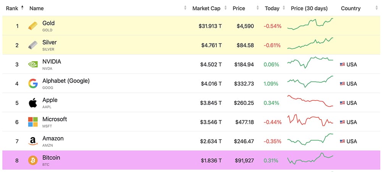Open the NVIDIA company link
This screenshot has height=172, width=382.
[52, 62]
